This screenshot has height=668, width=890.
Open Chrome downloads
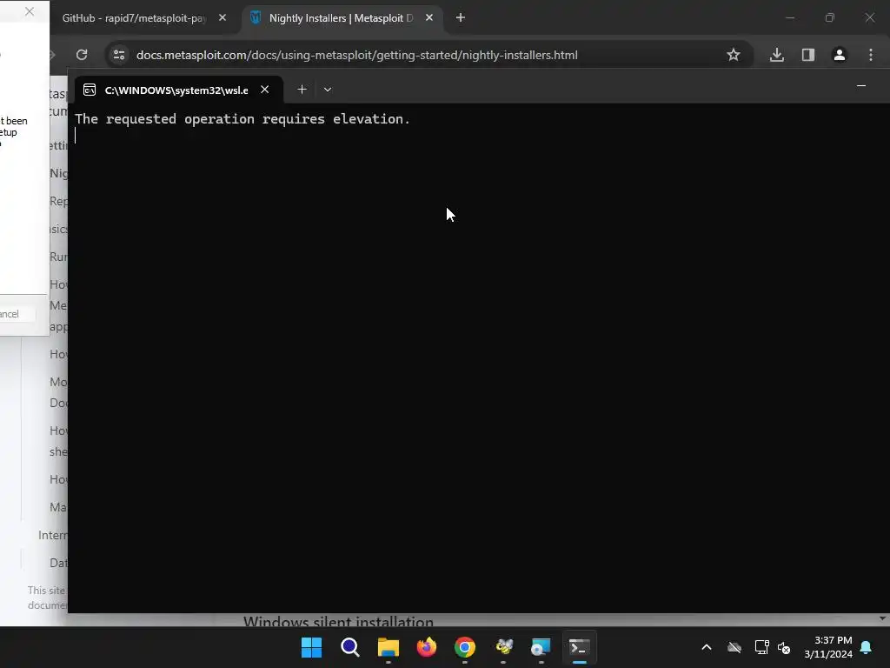(x=776, y=55)
